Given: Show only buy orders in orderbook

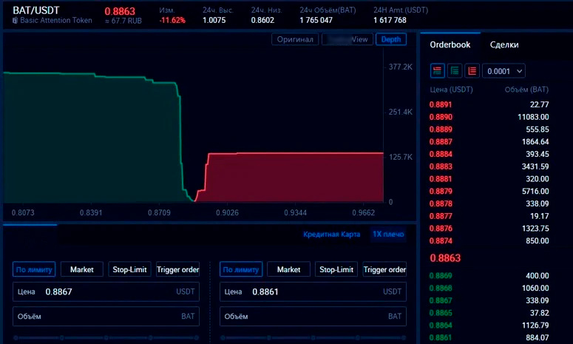Looking at the screenshot, I should (x=455, y=70).
